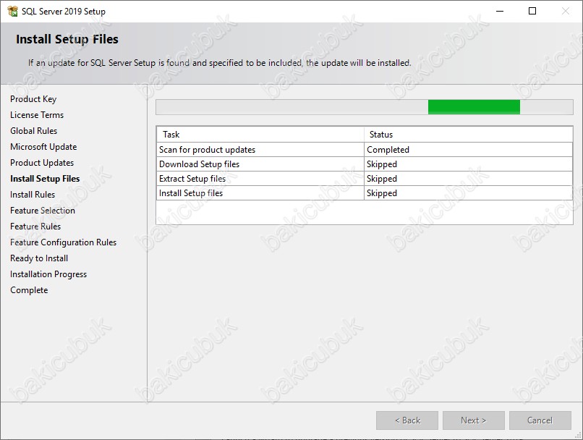Click the Skipped status for Download Setup files

pyautogui.click(x=468, y=164)
